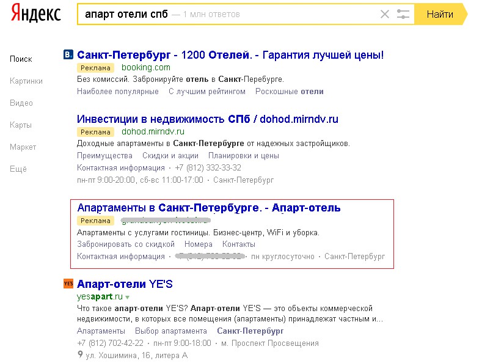The image size is (482, 363).
Task: Open Контакты sitelink
Action: pos(238,244)
